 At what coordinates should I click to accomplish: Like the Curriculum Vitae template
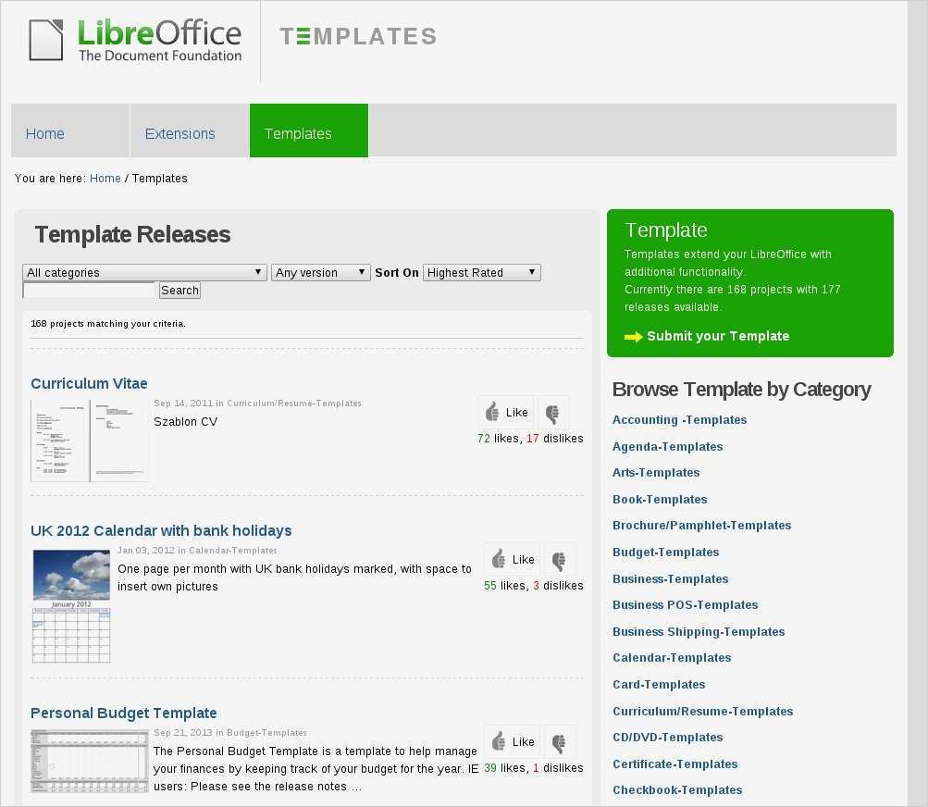(x=506, y=412)
